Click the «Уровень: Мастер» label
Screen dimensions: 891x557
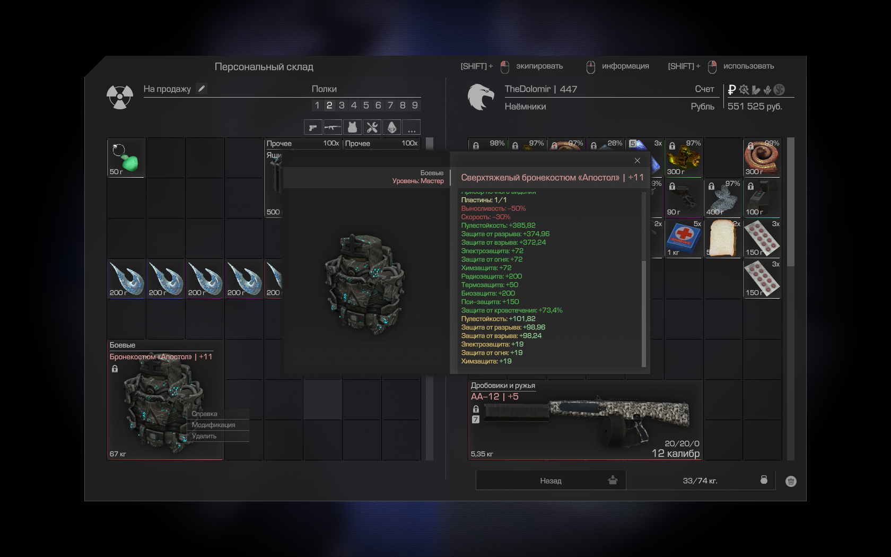pyautogui.click(x=418, y=181)
